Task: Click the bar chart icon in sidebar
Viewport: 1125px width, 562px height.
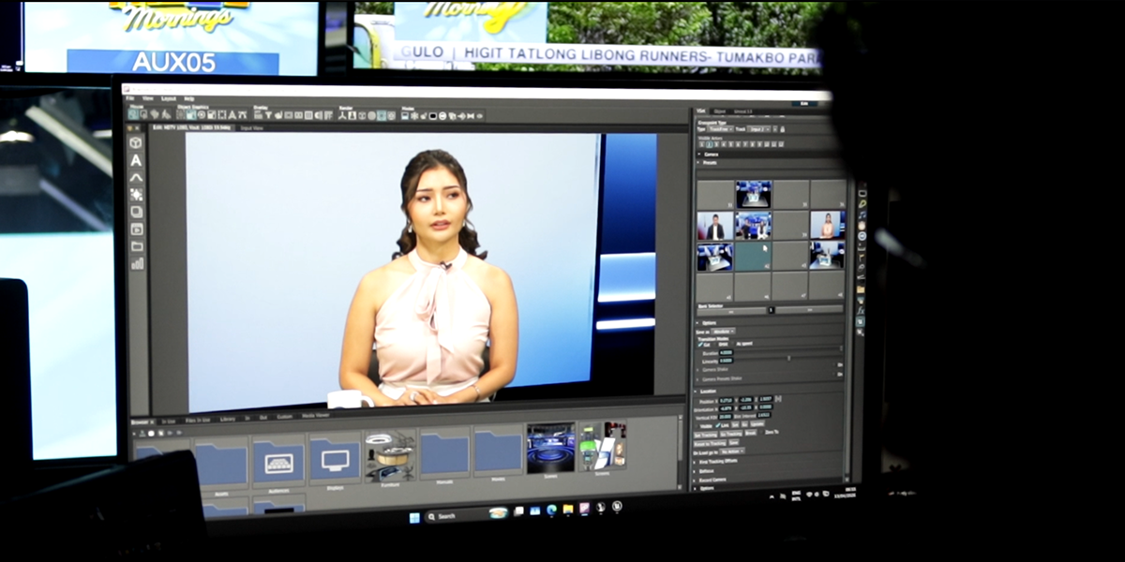Action: pyautogui.click(x=137, y=264)
